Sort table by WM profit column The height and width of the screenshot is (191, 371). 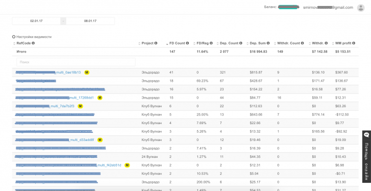point(333,43)
